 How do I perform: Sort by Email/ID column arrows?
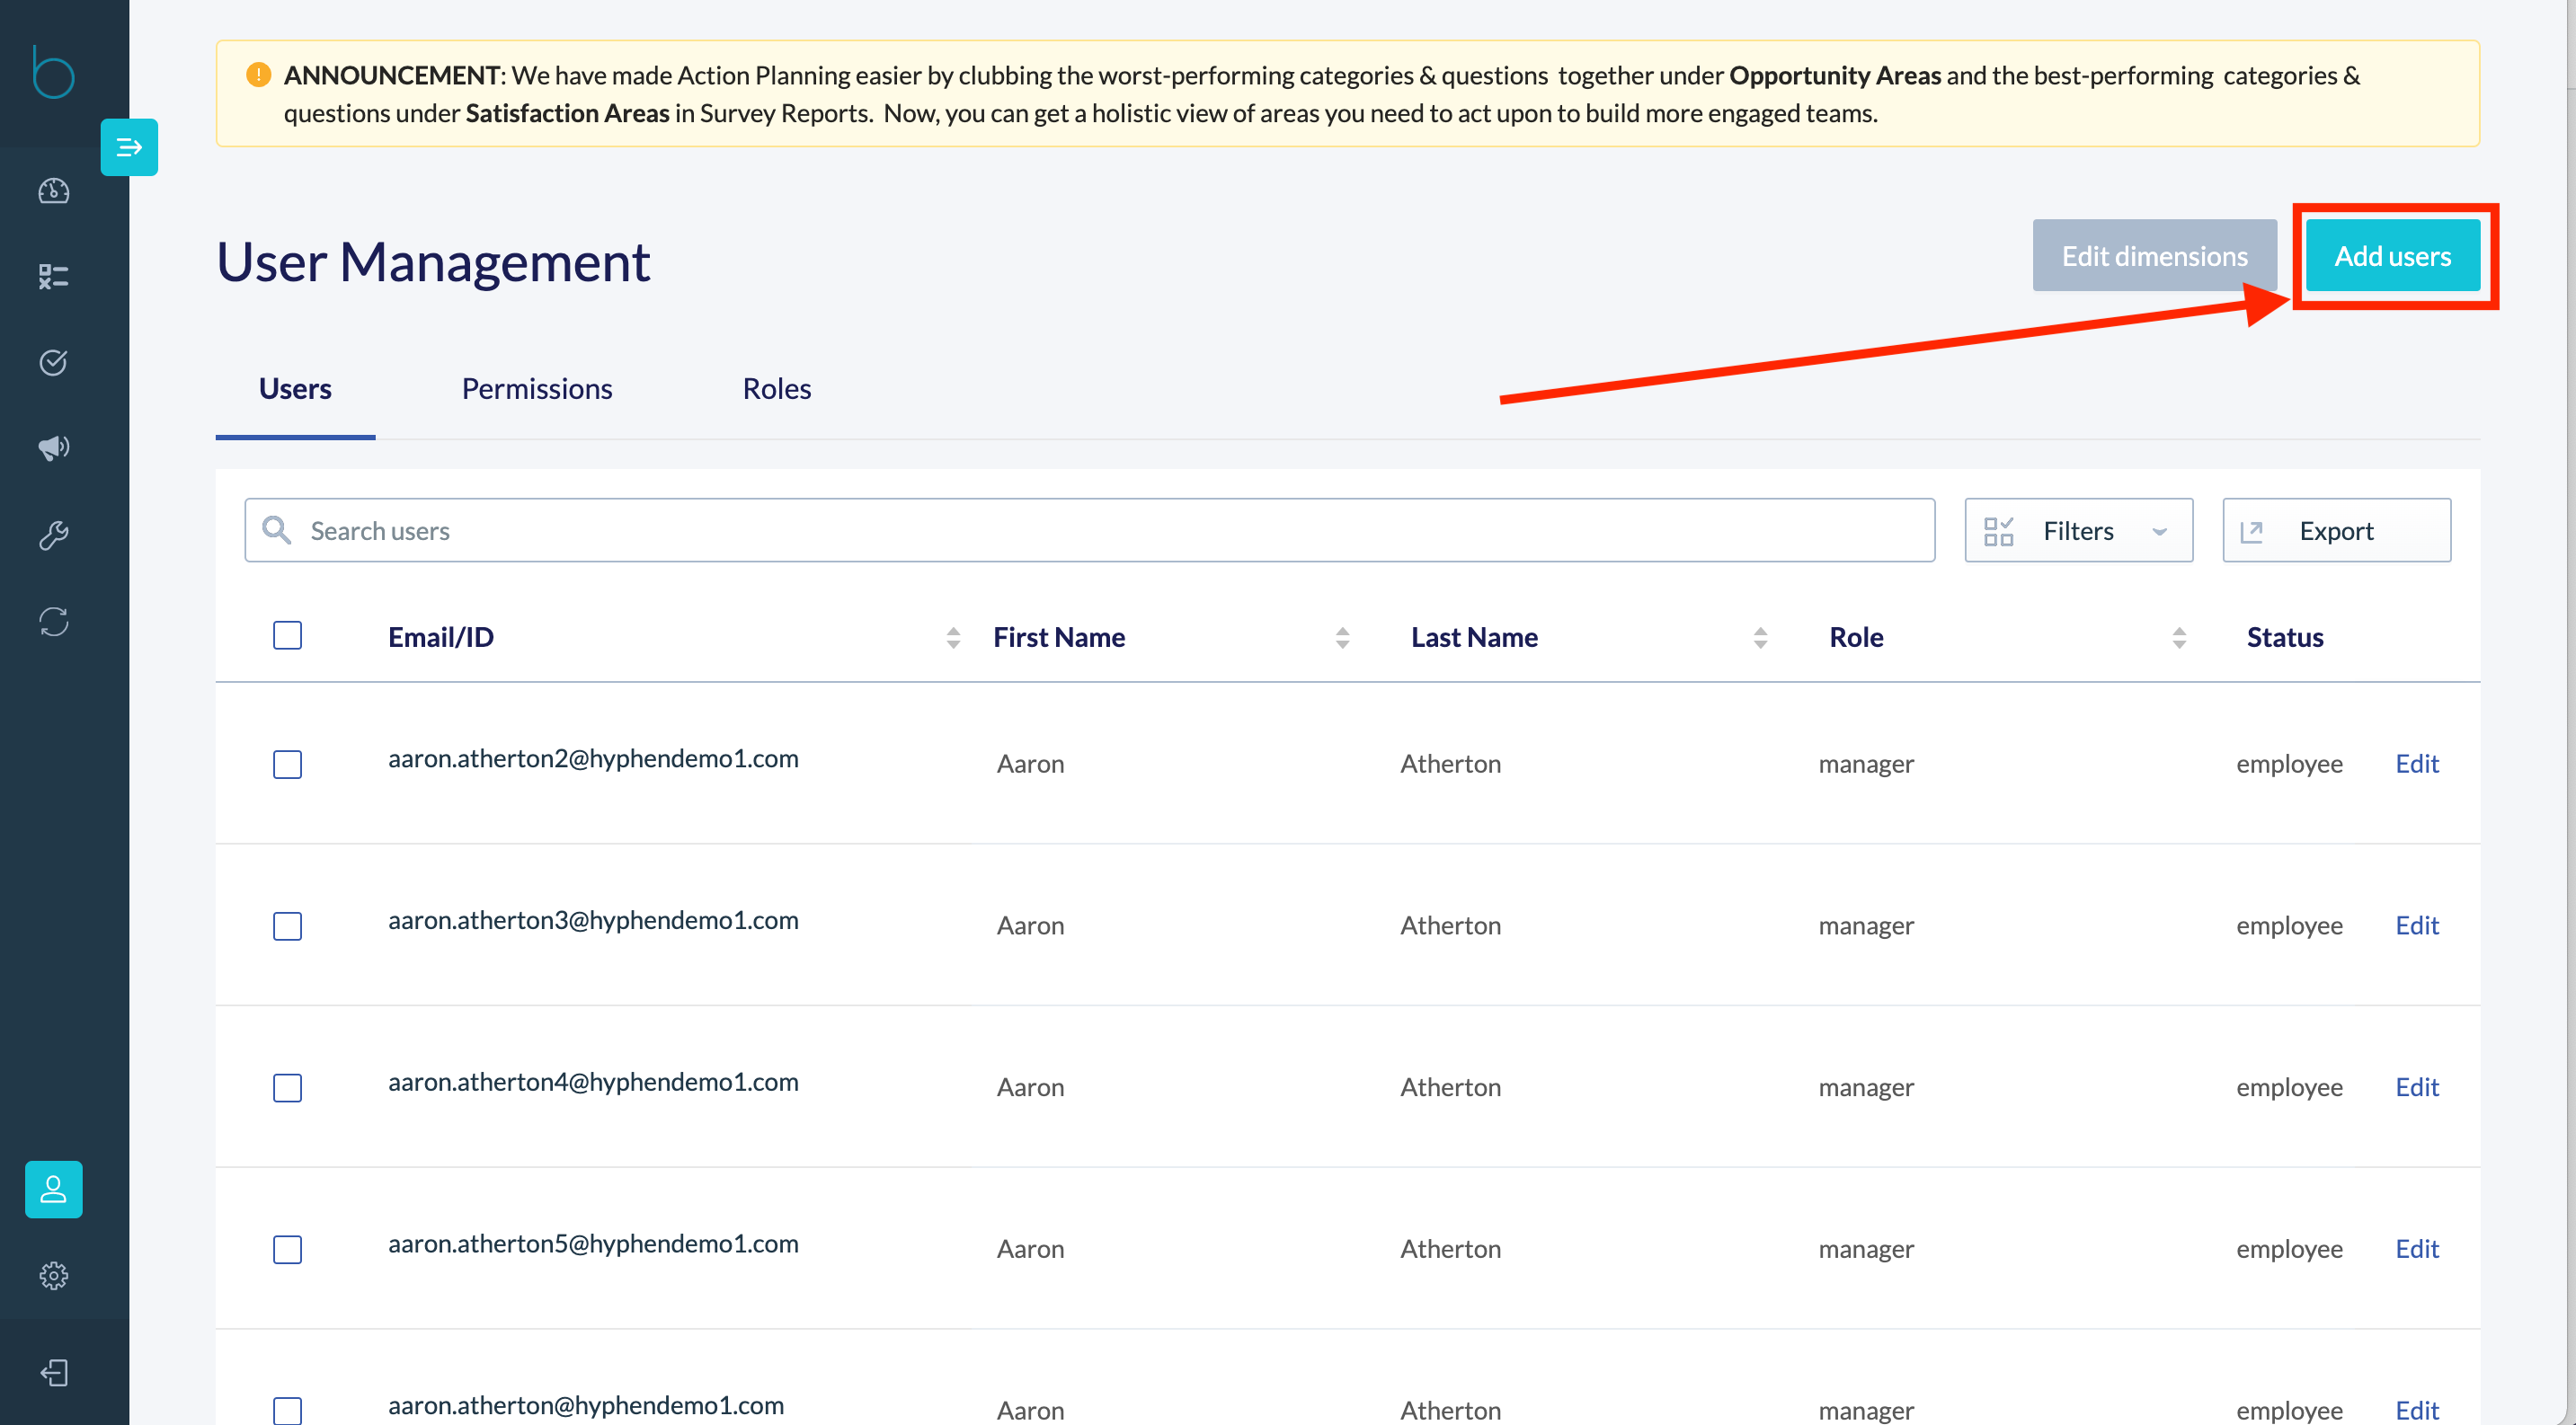pos(953,638)
